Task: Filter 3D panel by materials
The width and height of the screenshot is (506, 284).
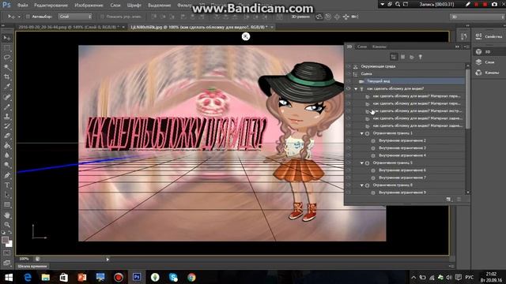Action: (412, 57)
